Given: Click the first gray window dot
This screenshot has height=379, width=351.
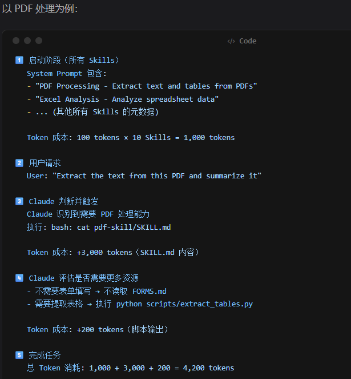Looking at the screenshot, I should [x=16, y=41].
